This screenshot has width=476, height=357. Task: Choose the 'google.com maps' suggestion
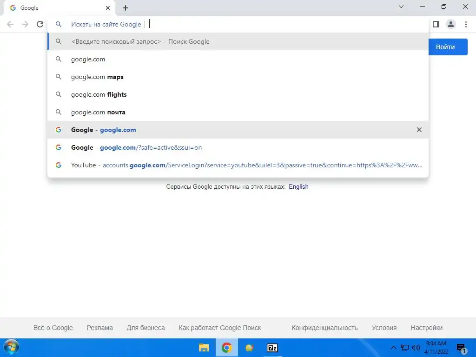coord(238,77)
